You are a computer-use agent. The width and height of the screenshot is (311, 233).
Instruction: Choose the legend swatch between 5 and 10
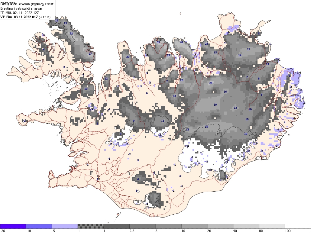click(x=168, y=226)
